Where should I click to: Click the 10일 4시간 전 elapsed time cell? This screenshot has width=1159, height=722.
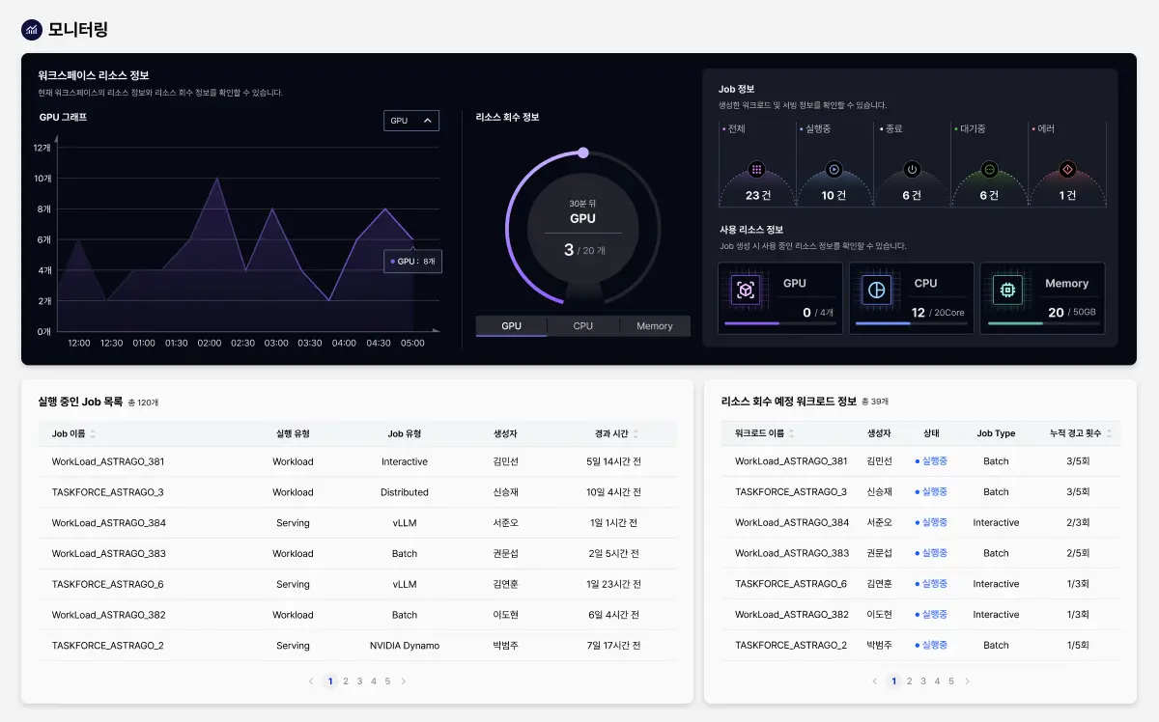pos(613,492)
